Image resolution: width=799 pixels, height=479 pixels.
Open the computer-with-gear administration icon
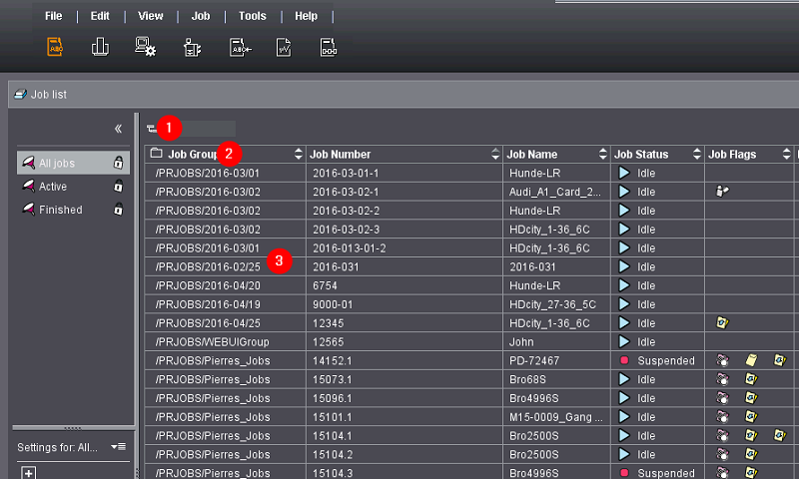pos(146,47)
